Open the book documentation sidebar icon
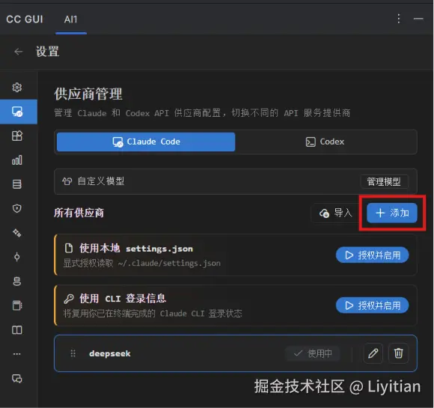Screen dimensions: 434x408 (x=17, y=330)
